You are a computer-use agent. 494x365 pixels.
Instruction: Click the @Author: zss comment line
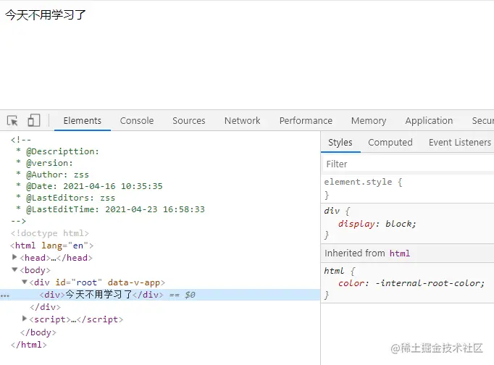click(x=53, y=175)
